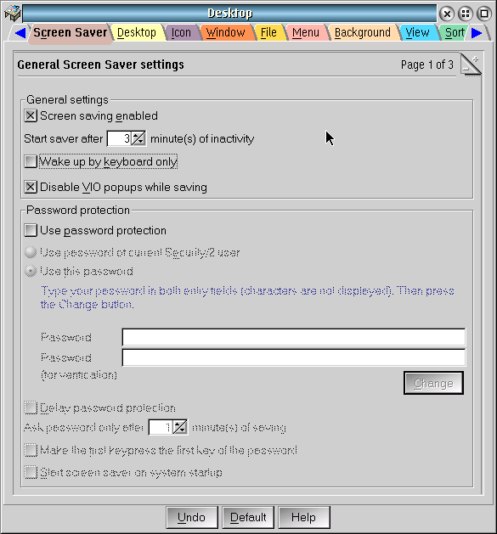The width and height of the screenshot is (497, 534).
Task: Click the Undo button
Action: [191, 517]
